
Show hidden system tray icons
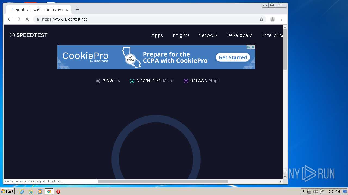tap(303, 191)
